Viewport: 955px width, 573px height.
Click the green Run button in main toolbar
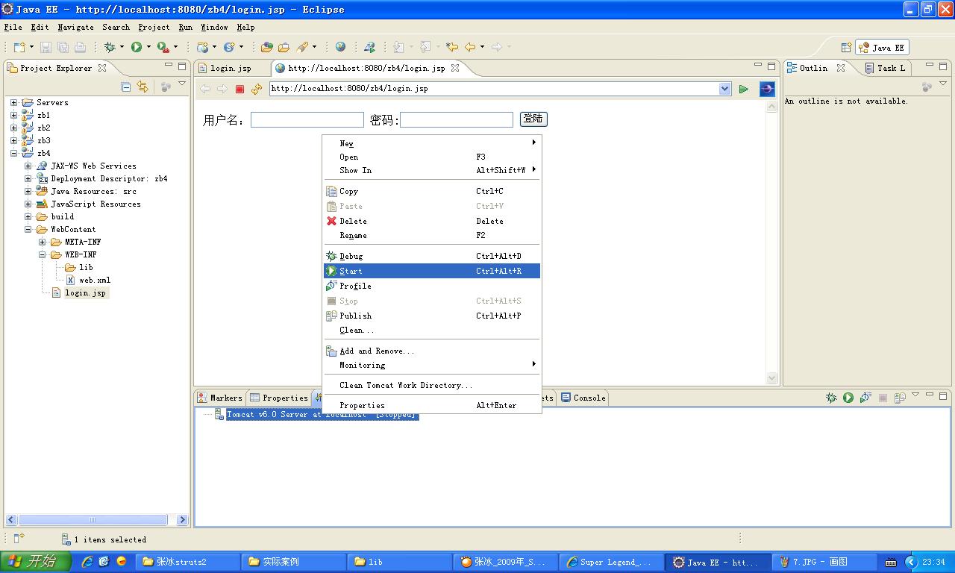pyautogui.click(x=137, y=47)
